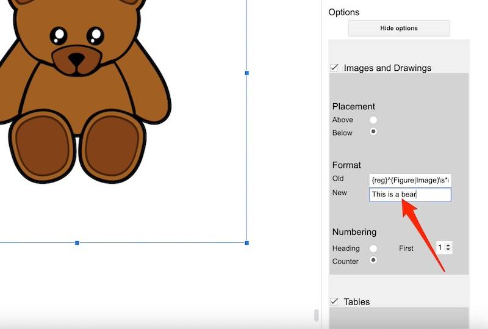This screenshot has height=329, width=488.
Task: Click the Counter label text
Action: [345, 261]
